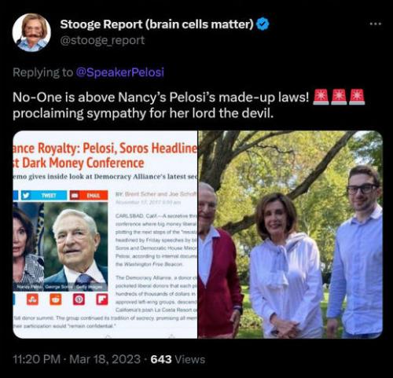The image size is (393, 378).
Task: Click the 643 Views count
Action: point(178,359)
